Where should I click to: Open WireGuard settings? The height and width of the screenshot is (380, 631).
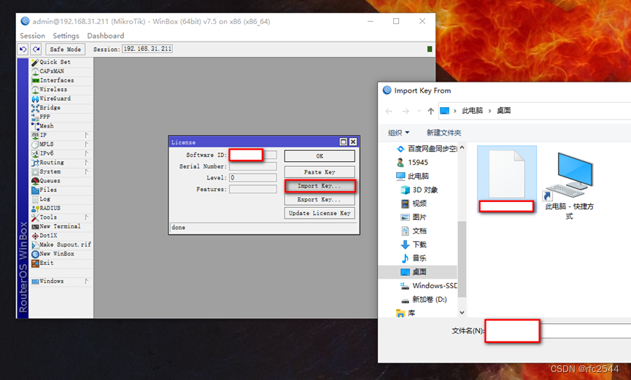[61, 98]
